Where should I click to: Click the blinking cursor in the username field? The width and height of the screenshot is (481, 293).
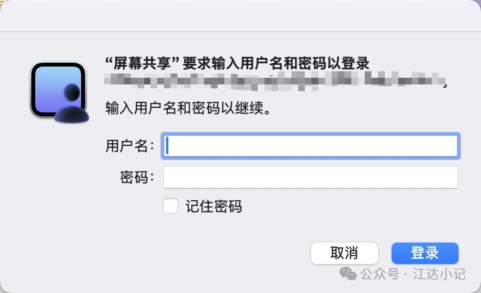coord(167,146)
